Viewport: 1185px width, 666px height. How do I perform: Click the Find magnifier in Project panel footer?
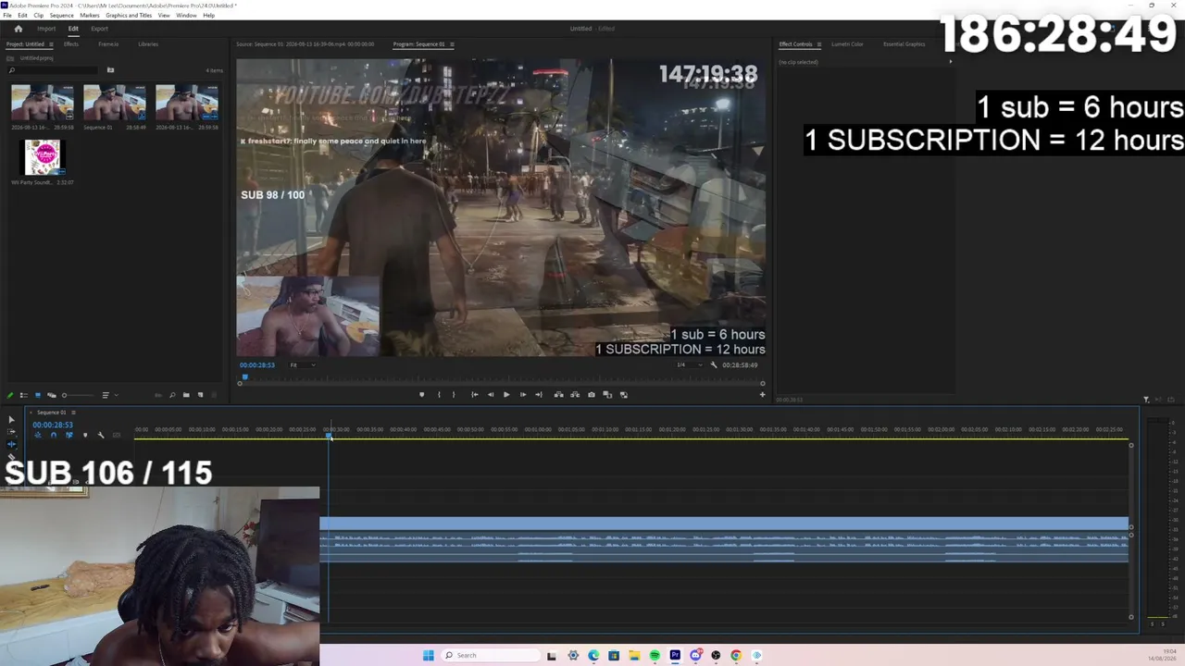[x=172, y=395]
